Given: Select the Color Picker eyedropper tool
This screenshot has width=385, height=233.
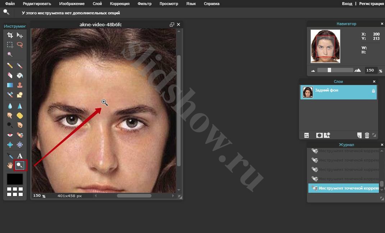Looking at the screenshot, I should (10, 156).
